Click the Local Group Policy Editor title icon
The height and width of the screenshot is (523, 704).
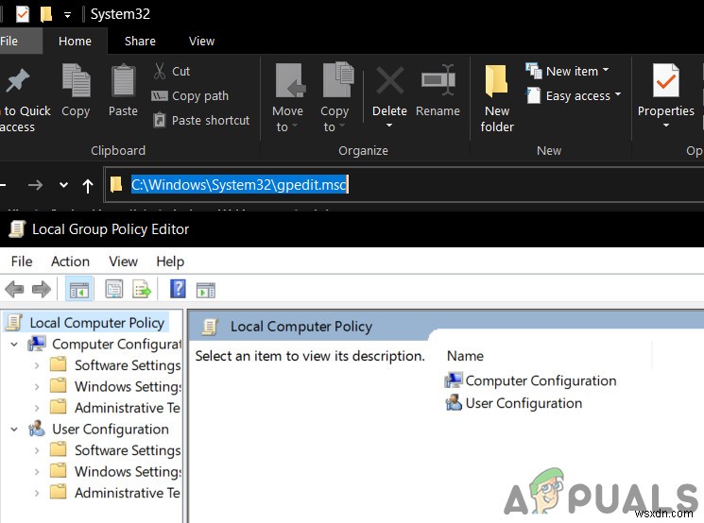[17, 229]
